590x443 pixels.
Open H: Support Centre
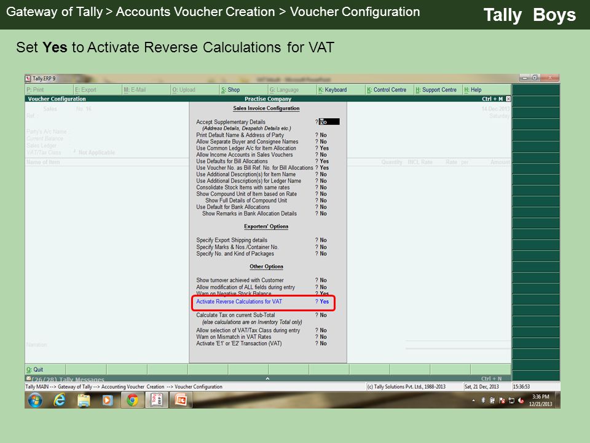click(438, 90)
